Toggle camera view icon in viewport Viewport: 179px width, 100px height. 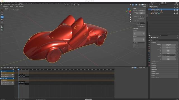point(131,19)
